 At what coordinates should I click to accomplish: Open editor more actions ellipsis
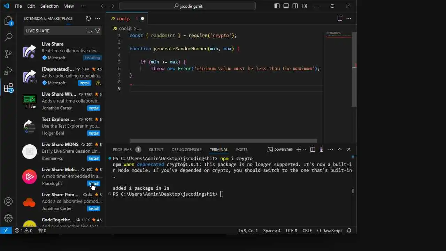click(x=349, y=18)
